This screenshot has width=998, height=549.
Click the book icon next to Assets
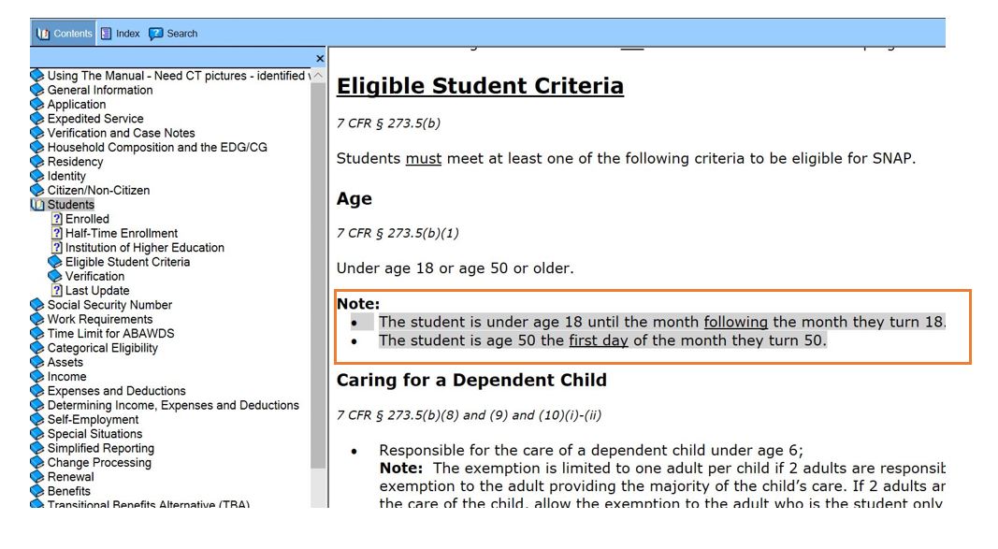(x=38, y=362)
